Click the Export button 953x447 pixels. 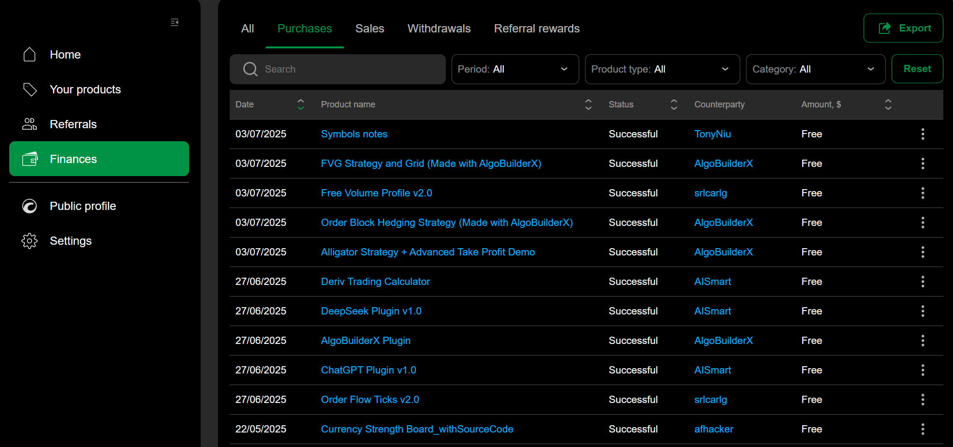[903, 28]
